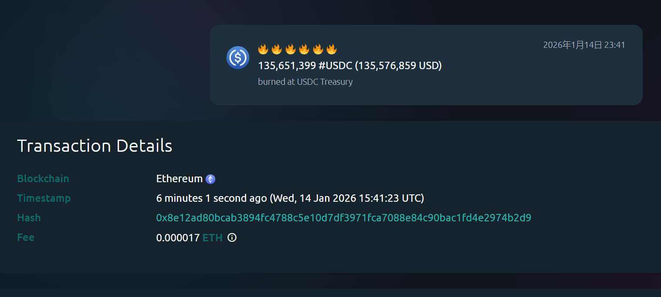Open the transaction hash link starting 0x8e12ad
Viewport: 661px width, 297px height.
pos(343,218)
